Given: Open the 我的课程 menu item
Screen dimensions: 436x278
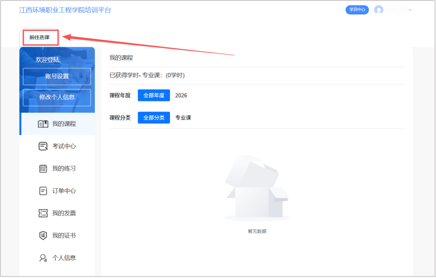Looking at the screenshot, I should 58,124.
